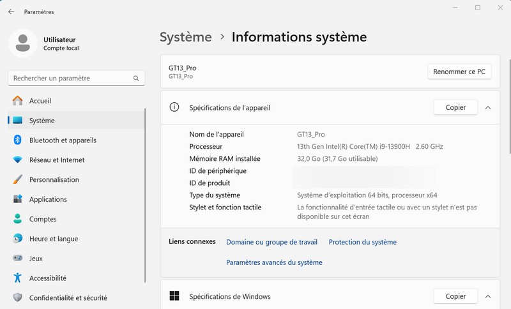Click the Bluetooth et appareils icon
The height and width of the screenshot is (309, 511).
pos(17,140)
